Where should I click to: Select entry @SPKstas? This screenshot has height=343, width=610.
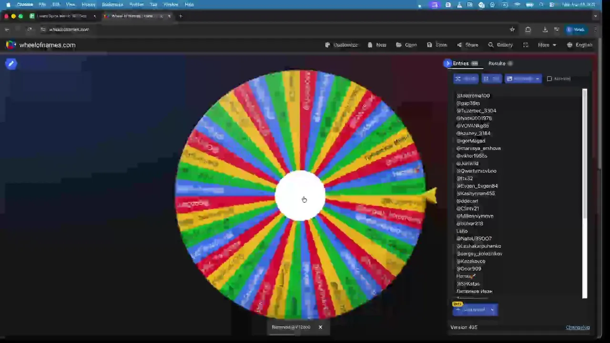[468, 284]
